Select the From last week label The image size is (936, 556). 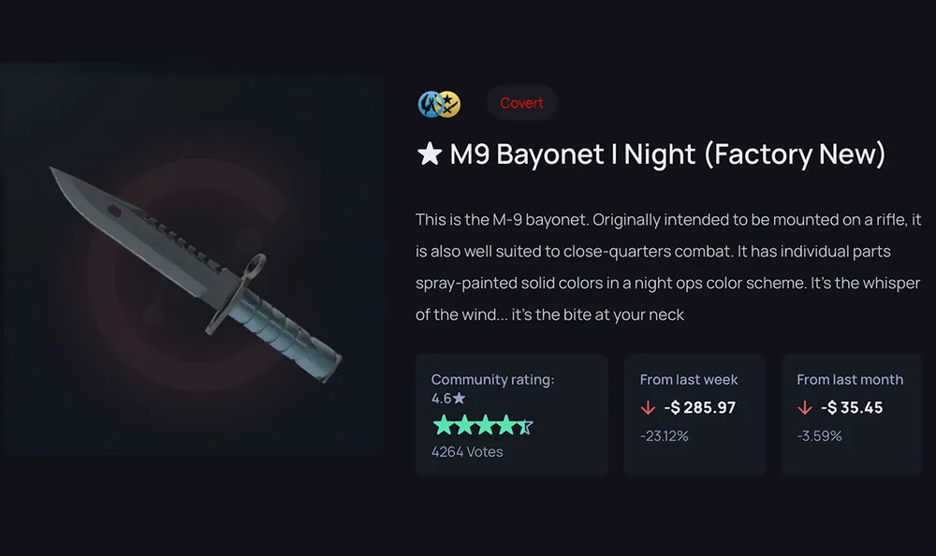689,380
